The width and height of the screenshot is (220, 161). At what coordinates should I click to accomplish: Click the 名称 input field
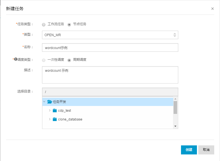coord(110,48)
